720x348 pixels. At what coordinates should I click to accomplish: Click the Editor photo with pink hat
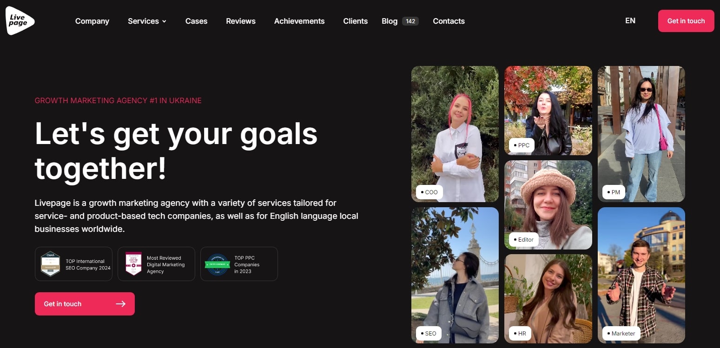(x=548, y=205)
